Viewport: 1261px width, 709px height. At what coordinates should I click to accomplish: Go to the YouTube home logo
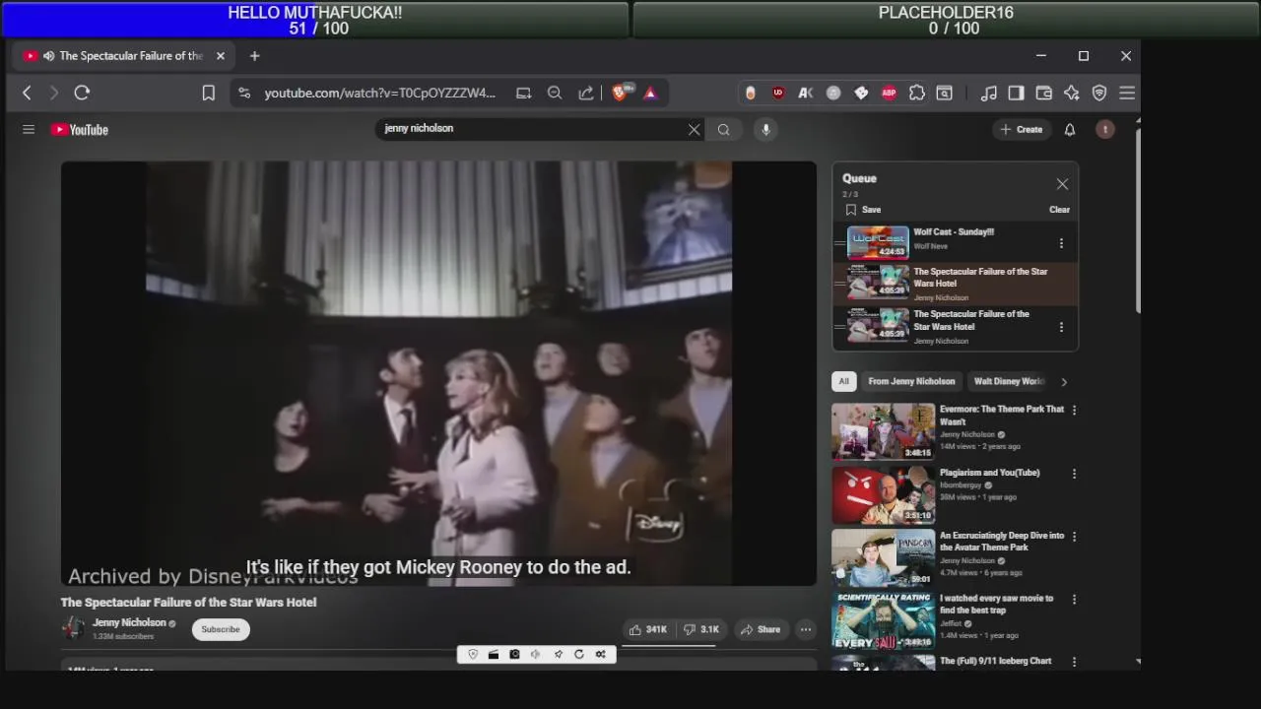point(80,129)
